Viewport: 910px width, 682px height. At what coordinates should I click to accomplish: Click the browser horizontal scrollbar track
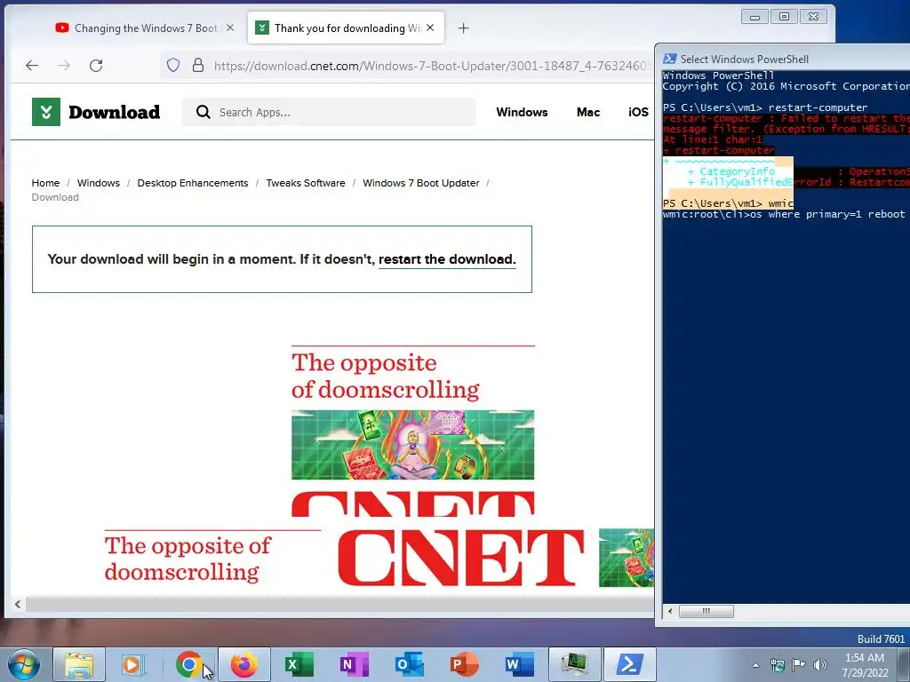point(339,604)
